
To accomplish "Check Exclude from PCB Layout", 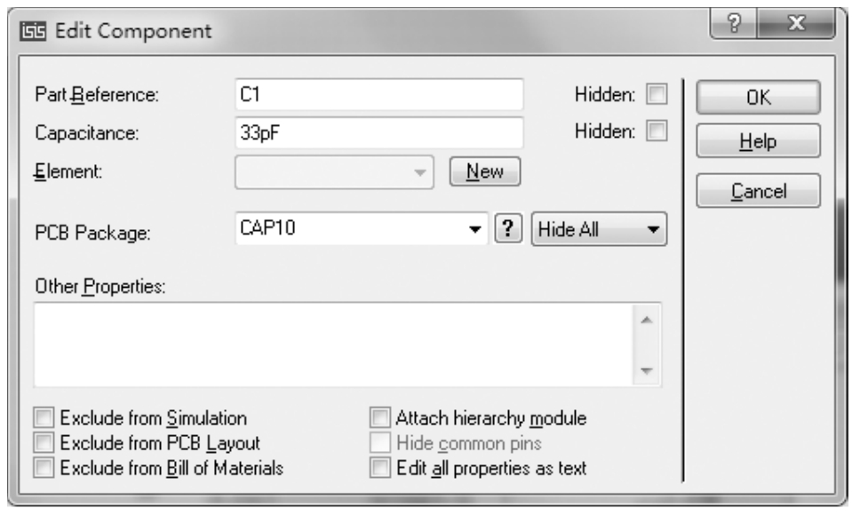I will click(x=44, y=441).
